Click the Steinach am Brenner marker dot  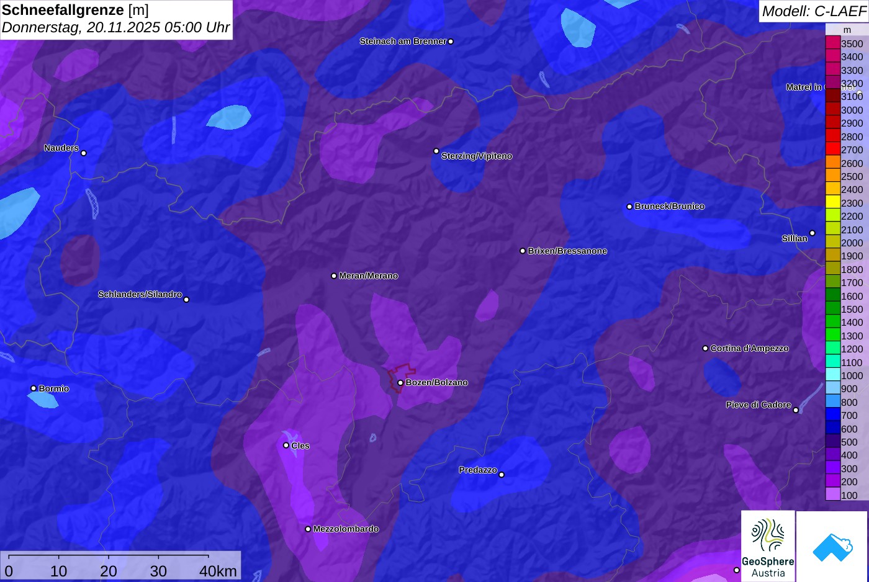pos(451,42)
